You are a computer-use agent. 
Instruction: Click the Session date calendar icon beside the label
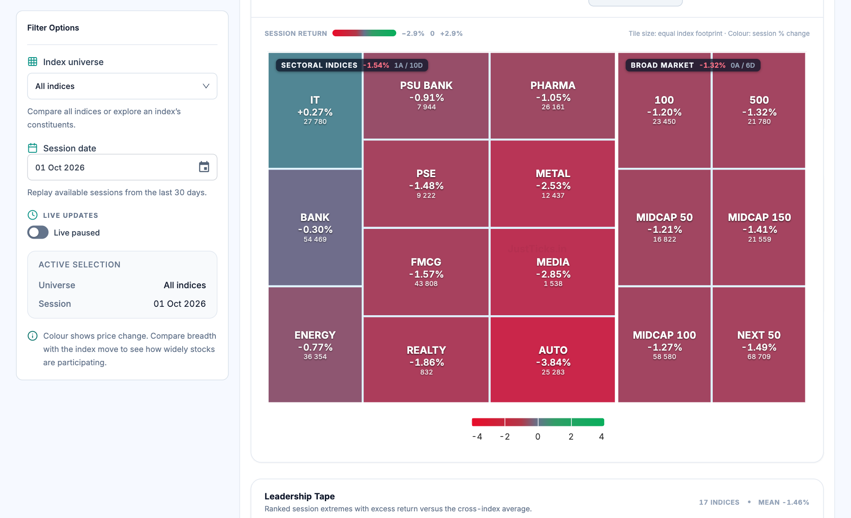click(x=32, y=148)
